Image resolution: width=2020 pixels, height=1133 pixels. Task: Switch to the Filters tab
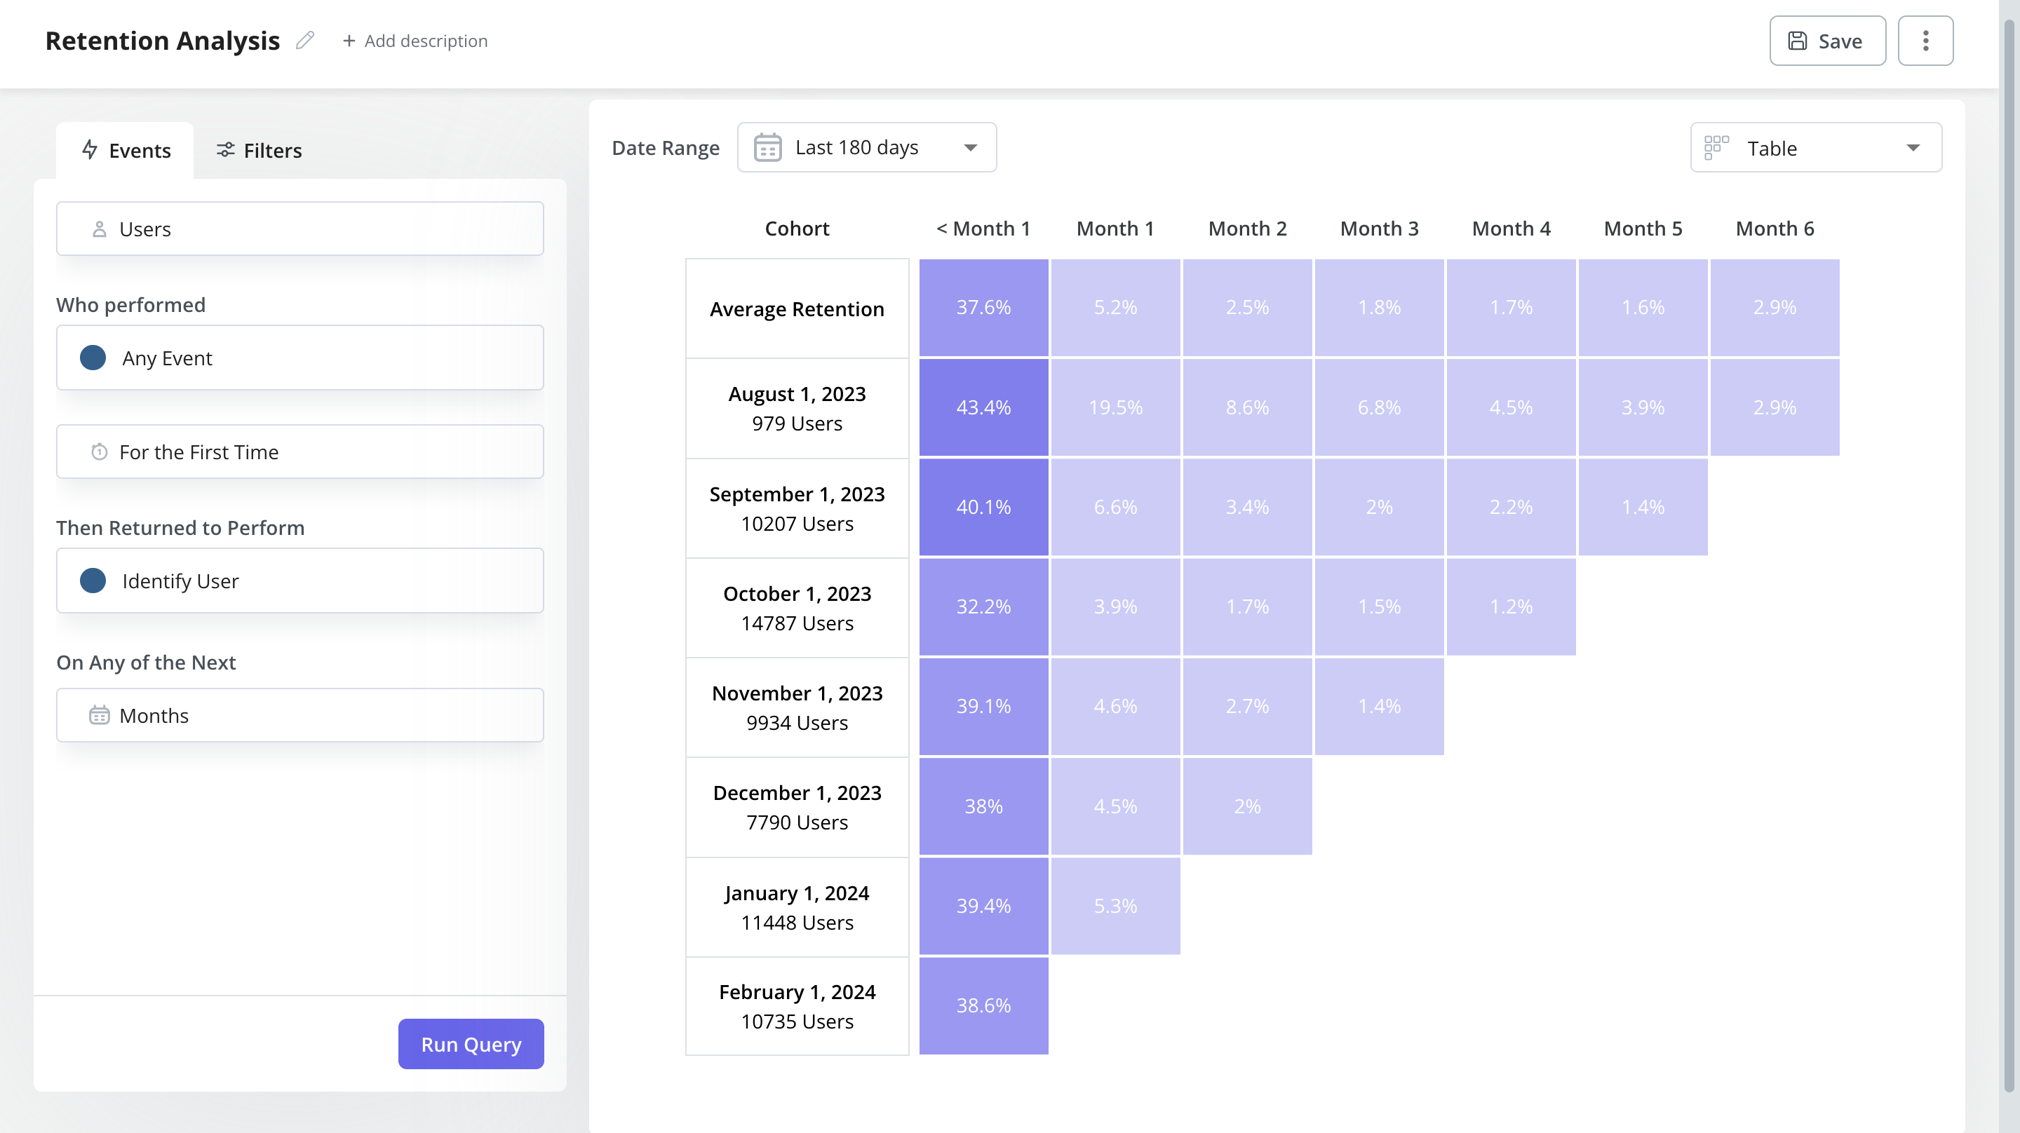pos(259,150)
